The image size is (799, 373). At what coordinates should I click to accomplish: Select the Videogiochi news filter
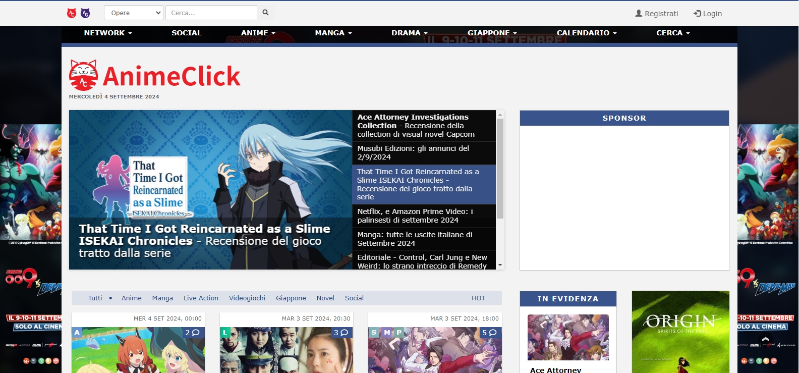click(x=247, y=298)
